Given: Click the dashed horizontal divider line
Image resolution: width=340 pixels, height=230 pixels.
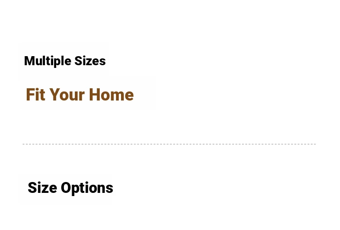Looking at the screenshot, I should pyautogui.click(x=169, y=144).
